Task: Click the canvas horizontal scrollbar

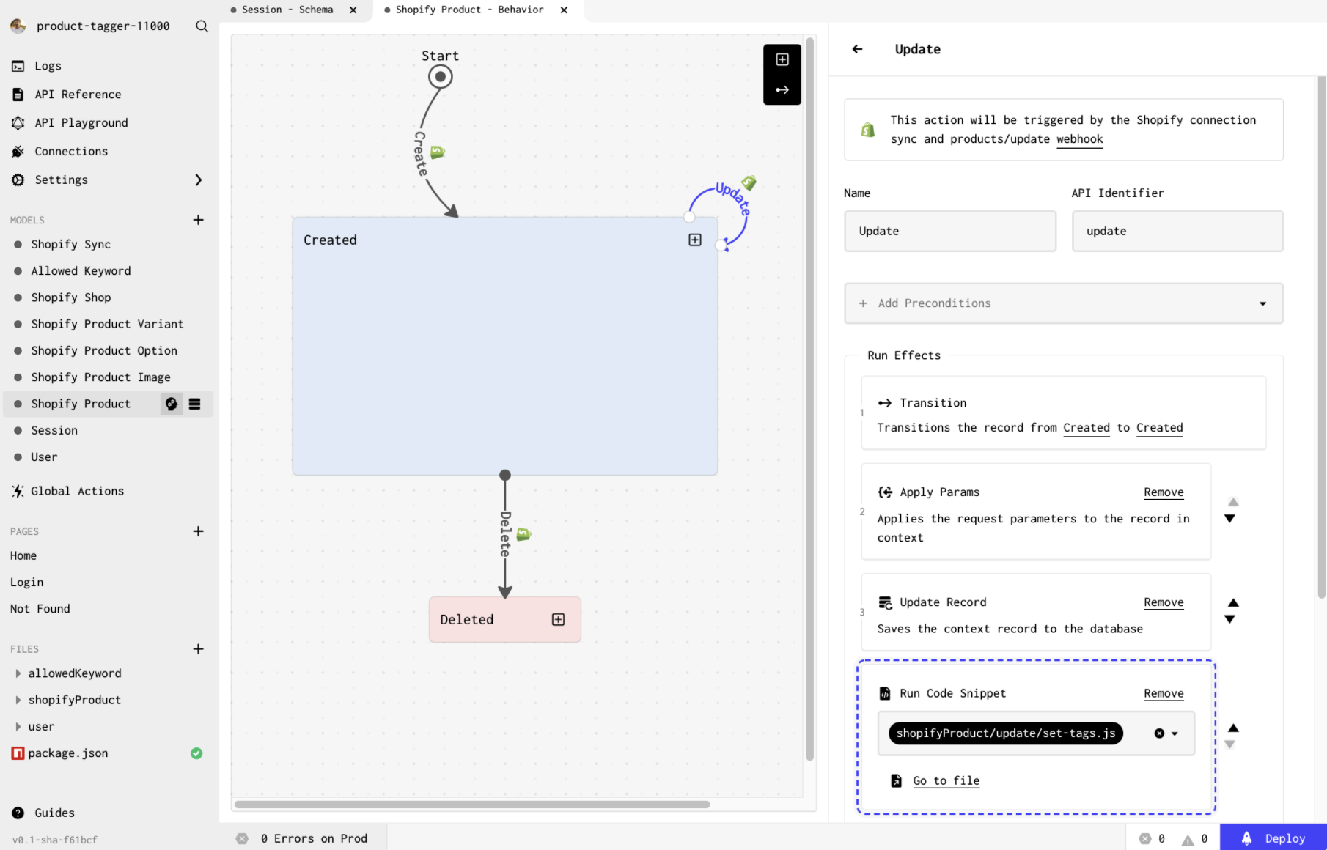Action: coord(472,805)
